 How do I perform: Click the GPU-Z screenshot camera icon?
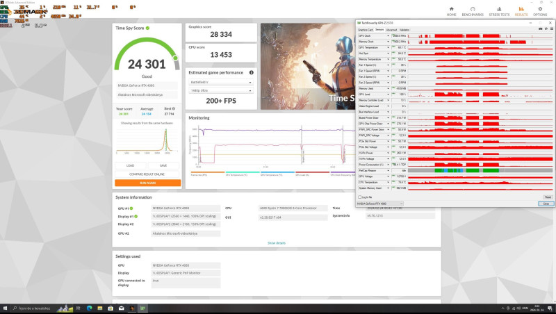coord(541,28)
